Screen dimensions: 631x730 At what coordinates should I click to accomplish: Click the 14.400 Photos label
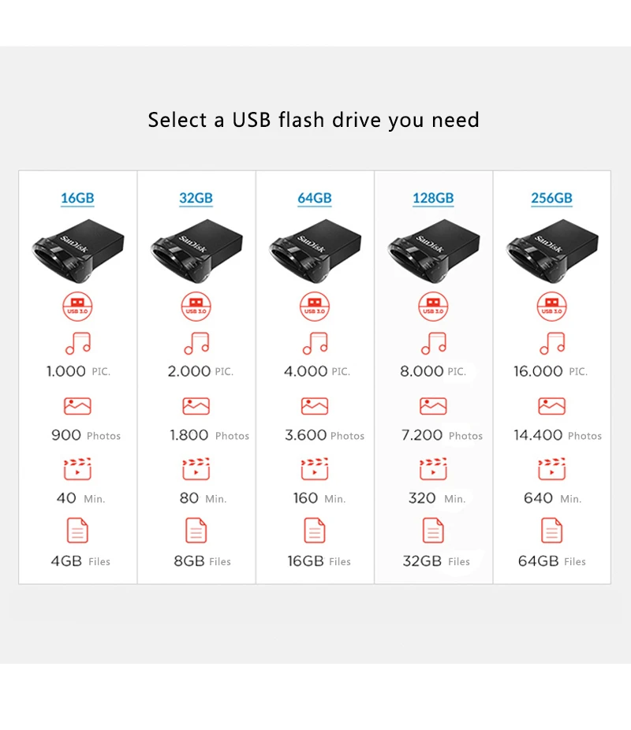(558, 435)
